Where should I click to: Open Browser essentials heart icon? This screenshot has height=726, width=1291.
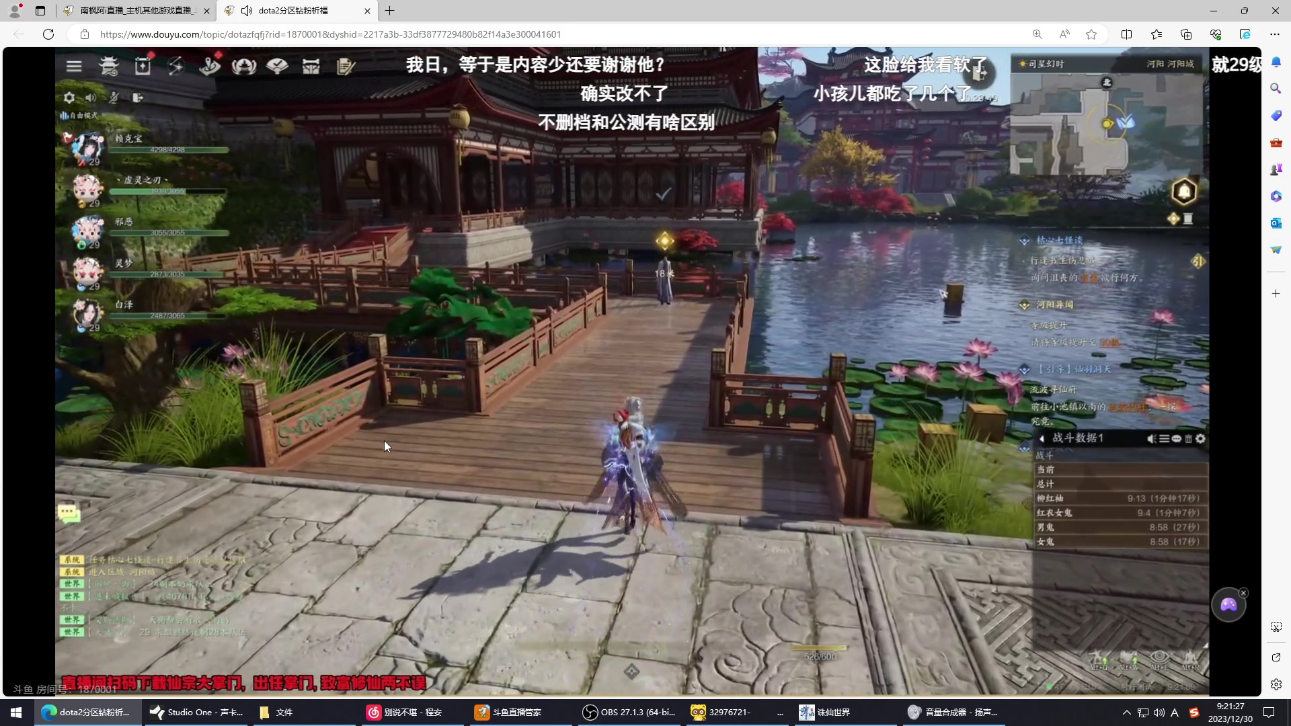pyautogui.click(x=1215, y=34)
